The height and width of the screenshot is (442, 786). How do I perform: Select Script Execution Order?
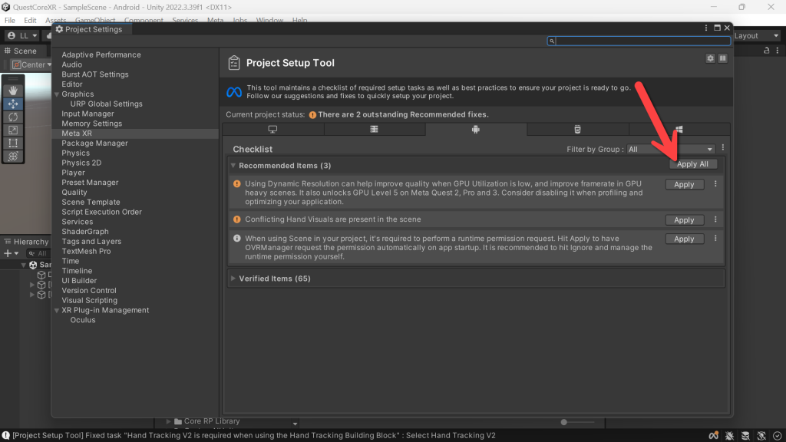click(x=102, y=212)
